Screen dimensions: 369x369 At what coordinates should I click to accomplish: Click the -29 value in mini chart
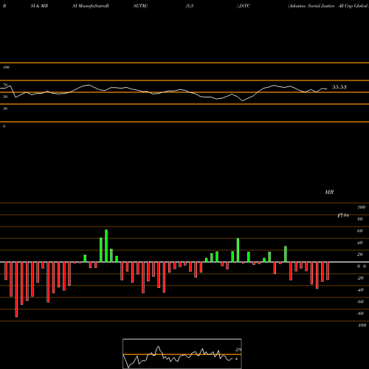[238, 350]
